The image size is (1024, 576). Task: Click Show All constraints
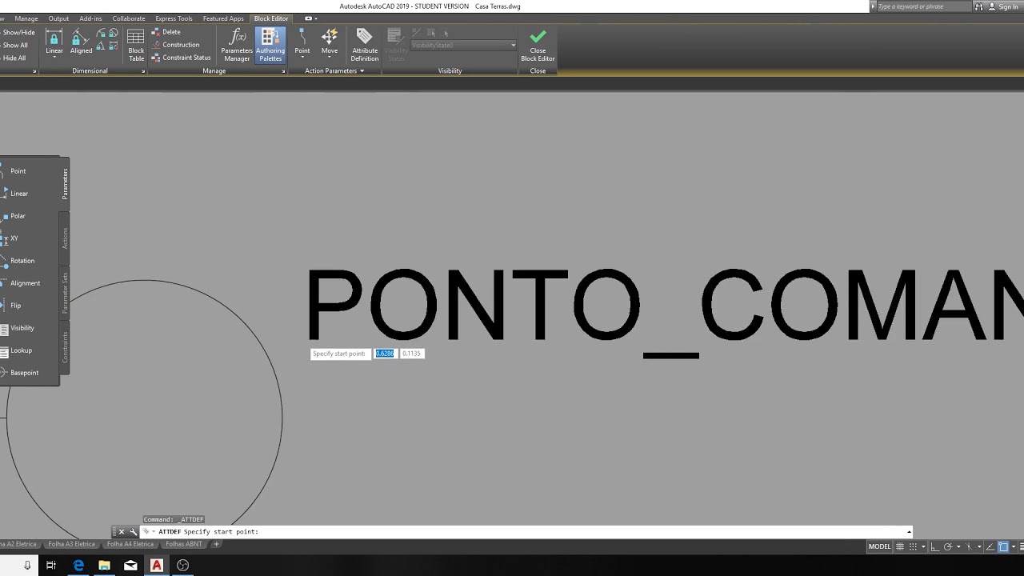click(x=14, y=46)
